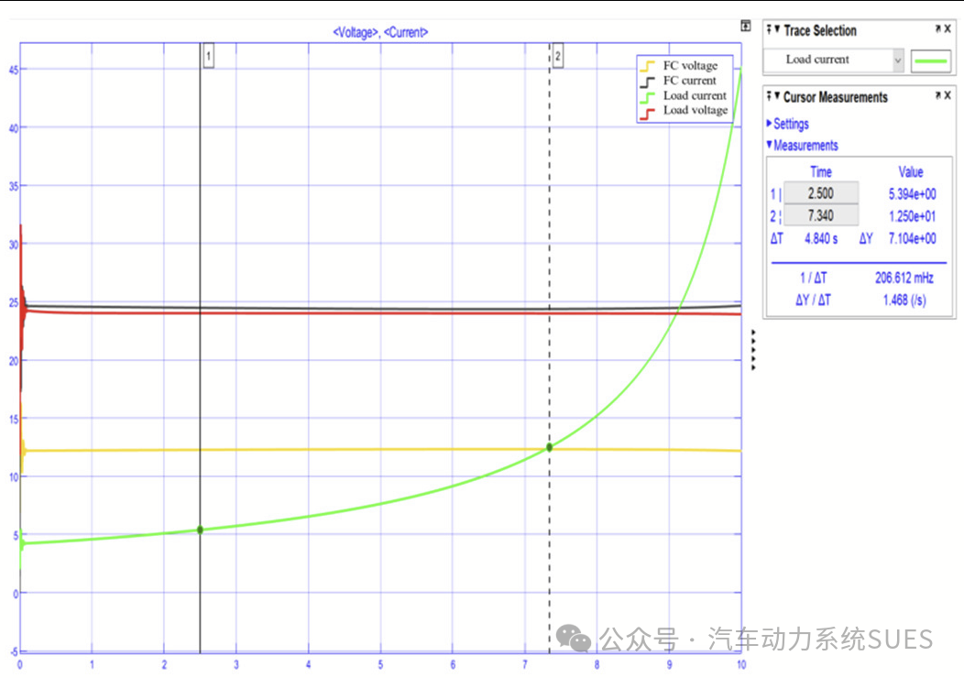Undock the Cursor Measurements panel
Viewport: 964px width, 678px height.
click(x=937, y=95)
